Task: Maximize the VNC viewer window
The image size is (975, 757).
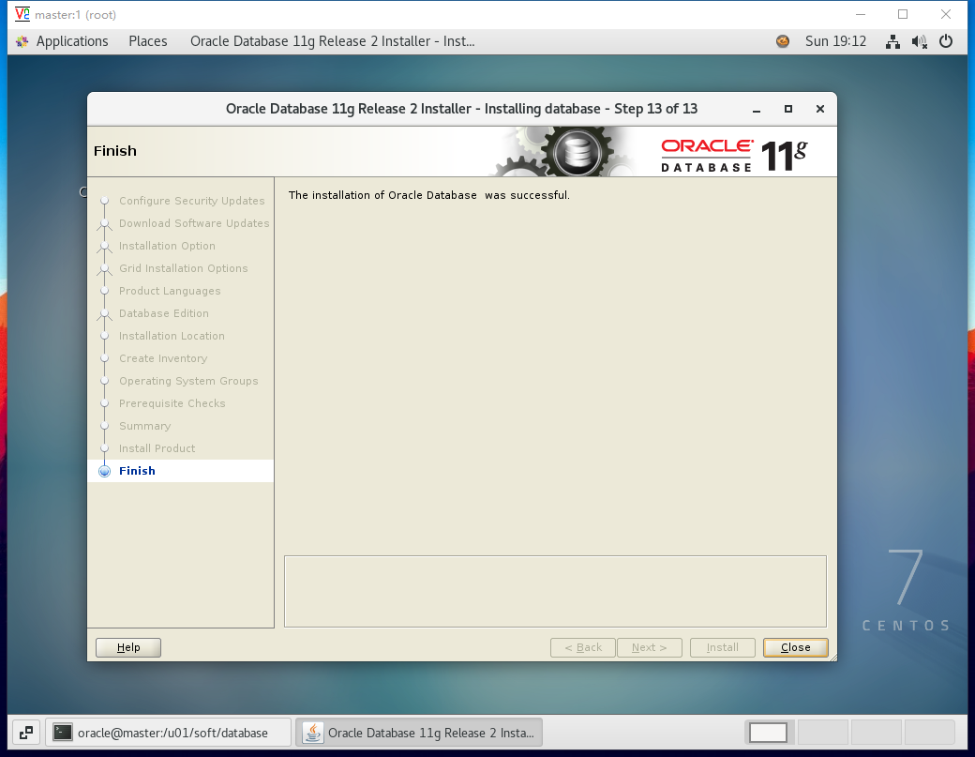Action: click(x=903, y=14)
